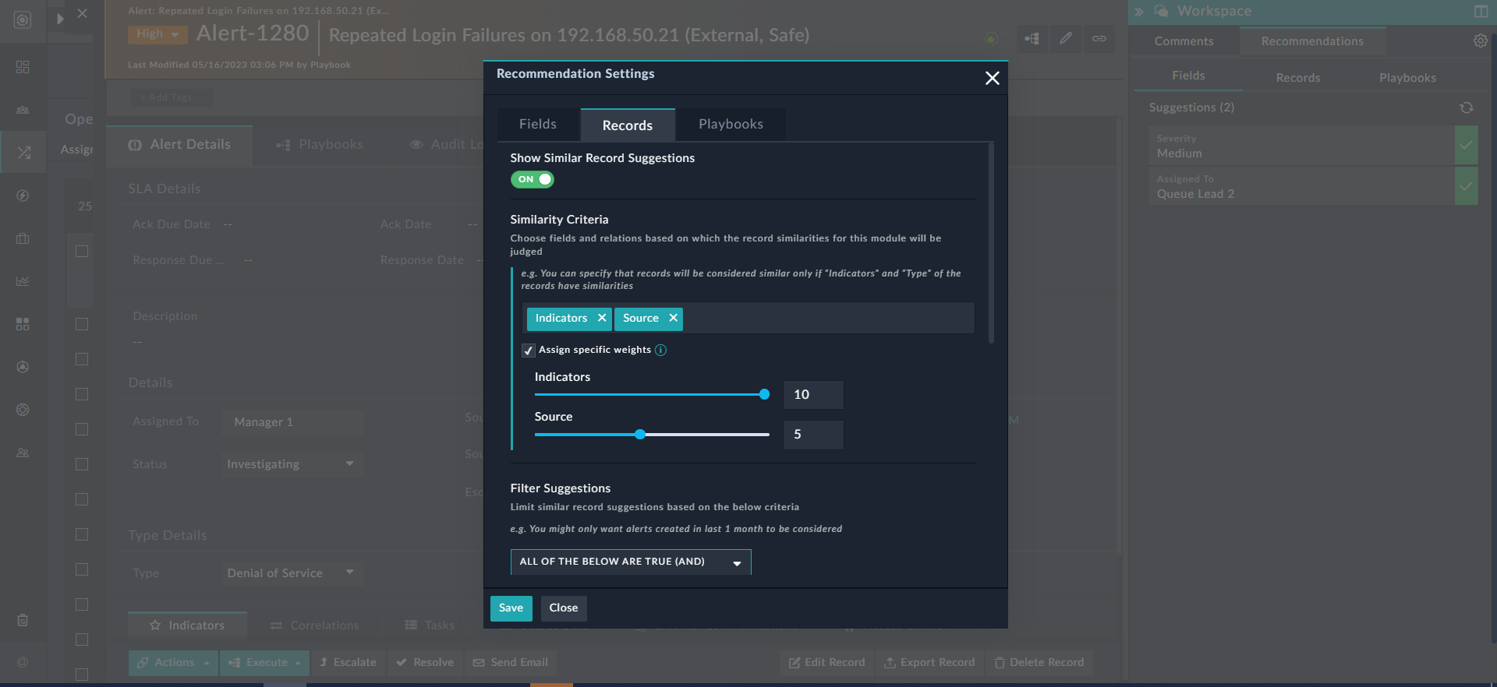Accept the Severity Medium suggestion checkmark
The image size is (1497, 687).
[1466, 146]
